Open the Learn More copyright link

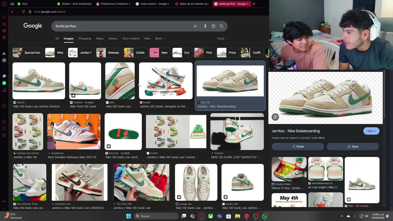318,138
